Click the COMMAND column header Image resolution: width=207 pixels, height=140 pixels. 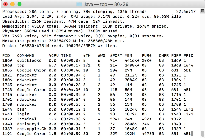[25, 55]
